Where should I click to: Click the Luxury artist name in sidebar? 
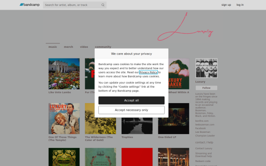point(200,81)
